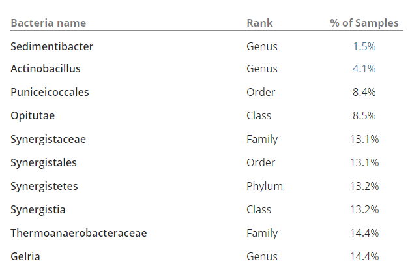
Task: Click the Opitutae bacteria name
Action: tap(32, 115)
